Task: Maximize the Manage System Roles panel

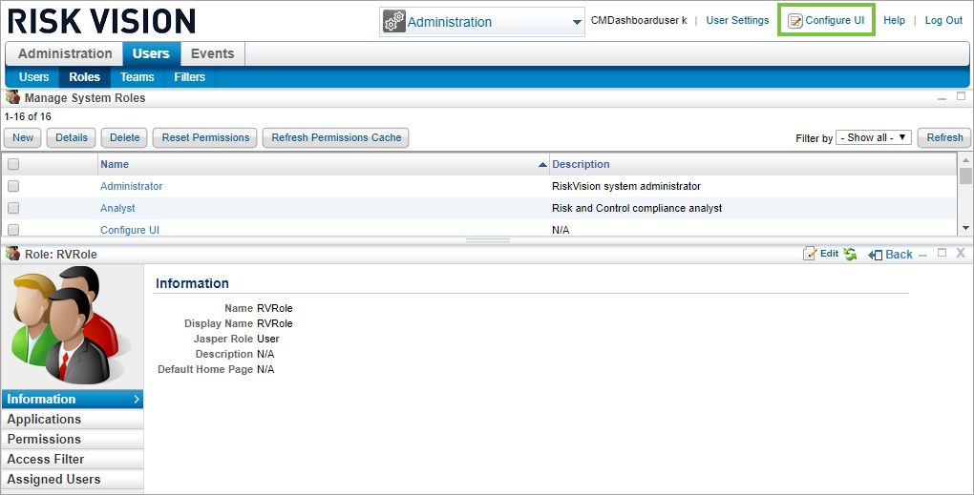Action: (961, 96)
